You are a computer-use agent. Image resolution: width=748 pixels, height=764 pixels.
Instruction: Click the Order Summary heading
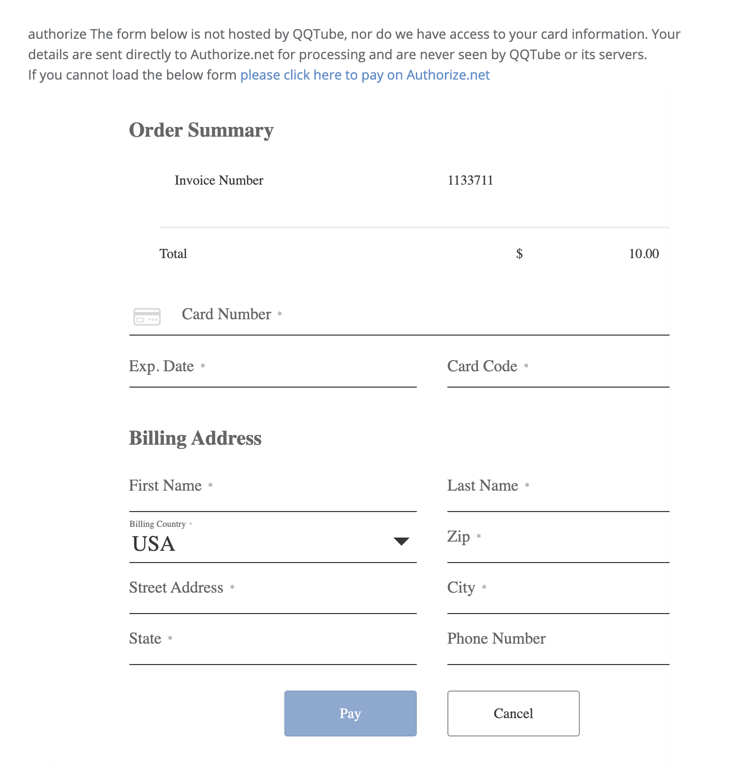(x=201, y=130)
